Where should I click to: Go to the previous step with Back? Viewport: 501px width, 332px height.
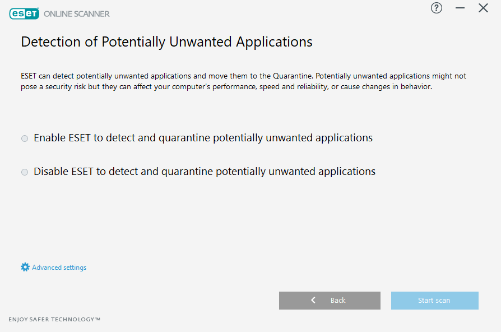pos(330,301)
